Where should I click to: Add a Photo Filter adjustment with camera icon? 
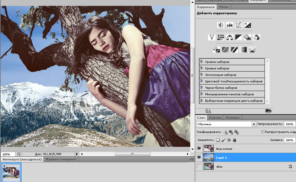pos(248,37)
